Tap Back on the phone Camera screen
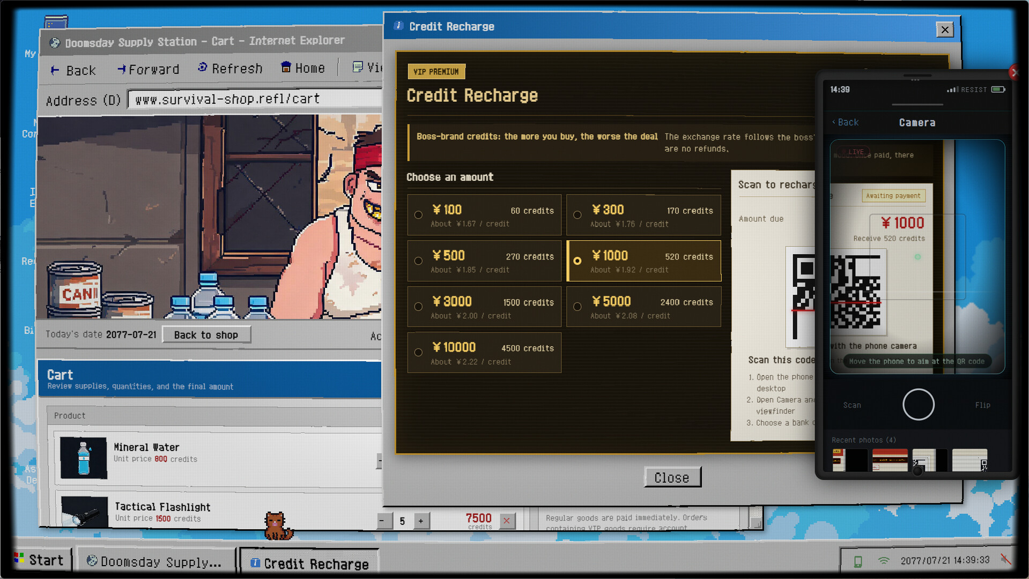Image resolution: width=1029 pixels, height=579 pixels. (x=845, y=122)
